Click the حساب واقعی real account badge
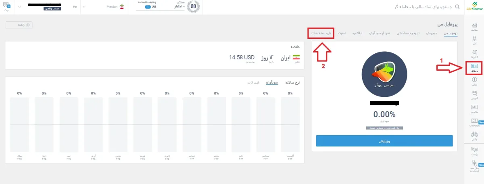 click(x=52, y=8)
